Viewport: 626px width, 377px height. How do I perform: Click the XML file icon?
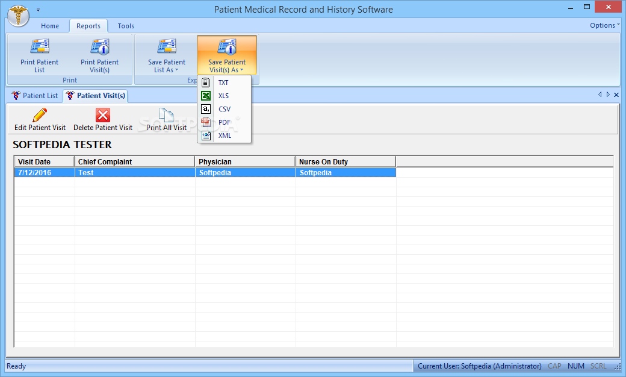[x=206, y=136]
